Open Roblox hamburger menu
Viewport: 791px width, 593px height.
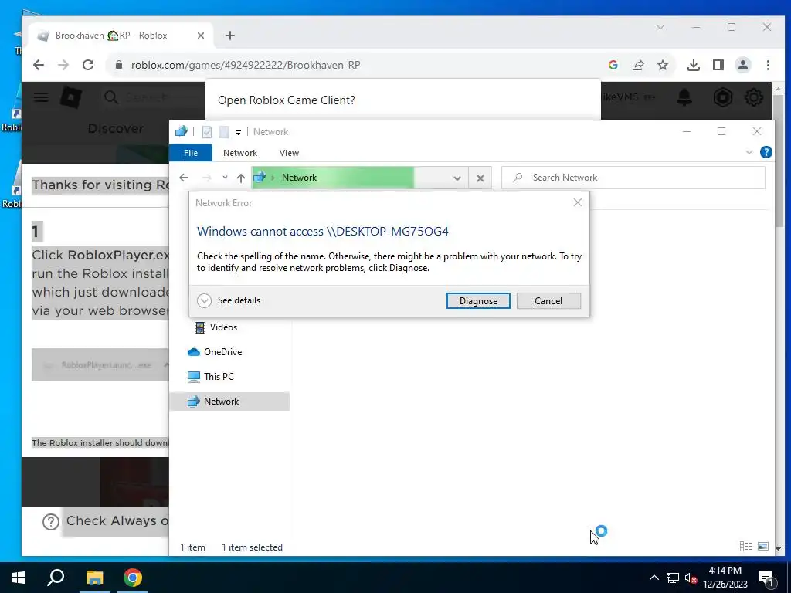coord(41,97)
